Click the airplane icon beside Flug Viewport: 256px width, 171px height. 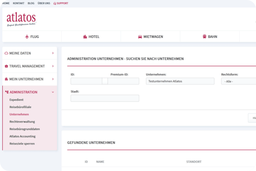coord(27,37)
